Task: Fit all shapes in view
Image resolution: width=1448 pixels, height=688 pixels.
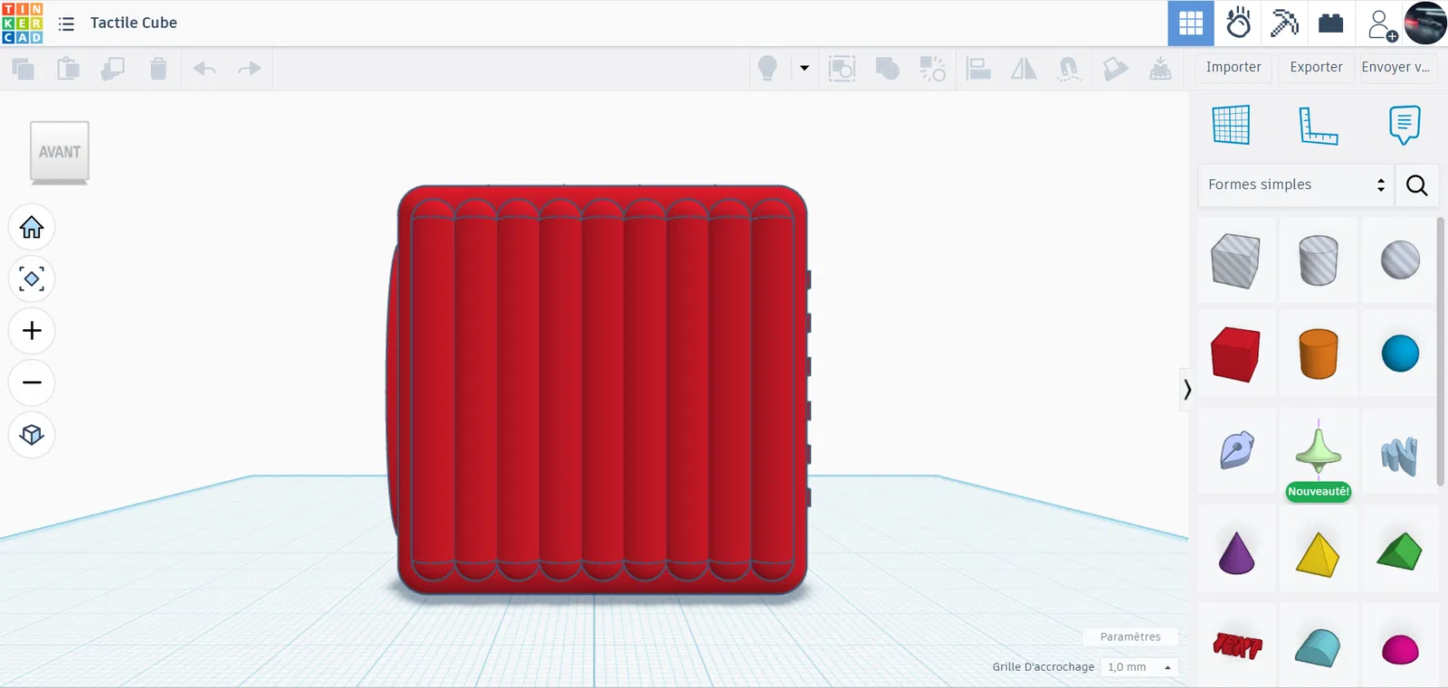Action: 32,279
